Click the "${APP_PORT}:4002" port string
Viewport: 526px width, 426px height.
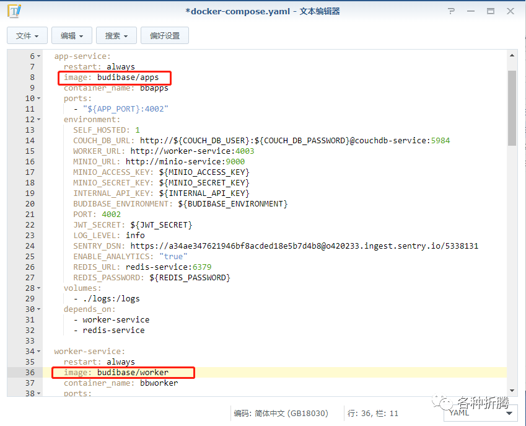tap(126, 109)
